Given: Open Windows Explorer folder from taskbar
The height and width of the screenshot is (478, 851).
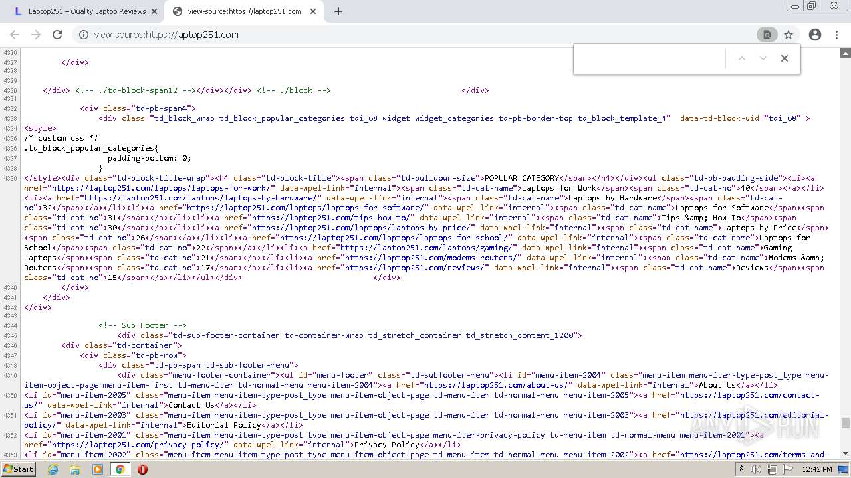Looking at the screenshot, I should 75,469.
